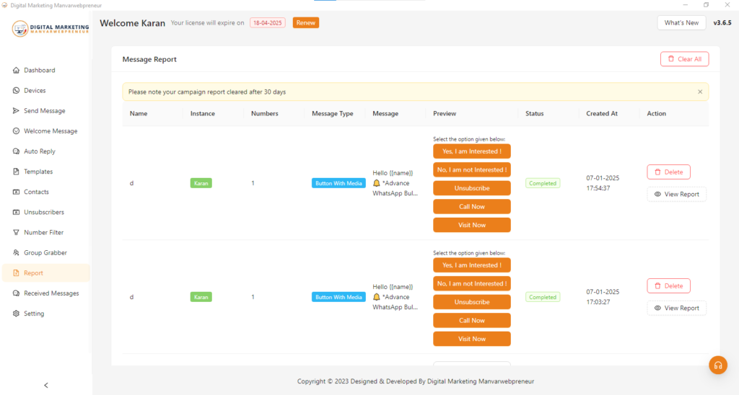Viewport: 739px width, 395px height.
Task: Open the Templates menu item
Action: [38, 172]
